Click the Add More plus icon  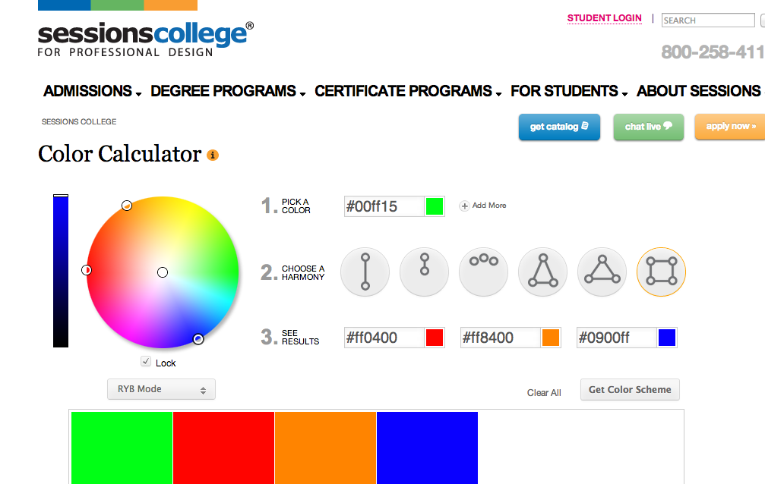point(464,206)
